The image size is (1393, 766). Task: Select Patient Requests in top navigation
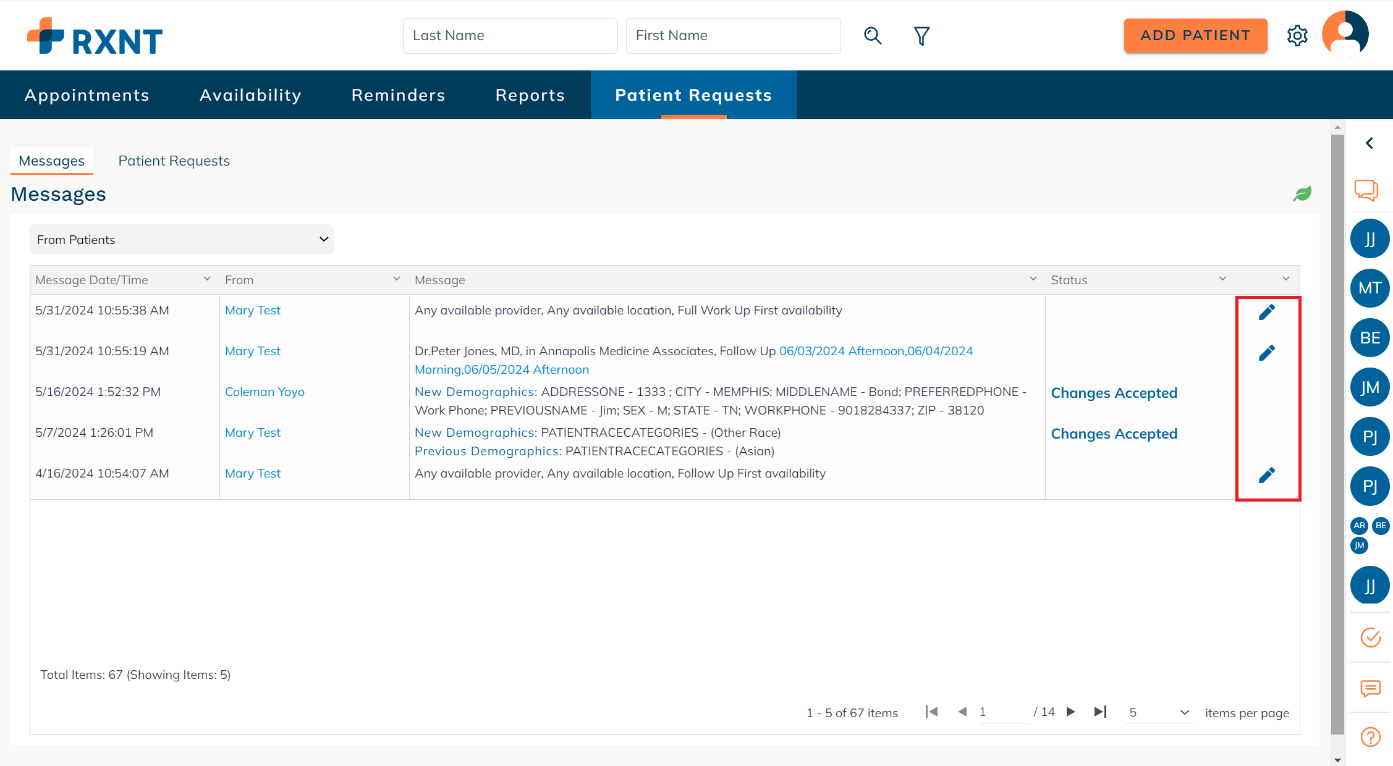click(x=693, y=95)
